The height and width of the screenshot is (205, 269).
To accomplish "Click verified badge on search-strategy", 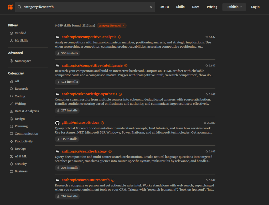I will 110,151.
